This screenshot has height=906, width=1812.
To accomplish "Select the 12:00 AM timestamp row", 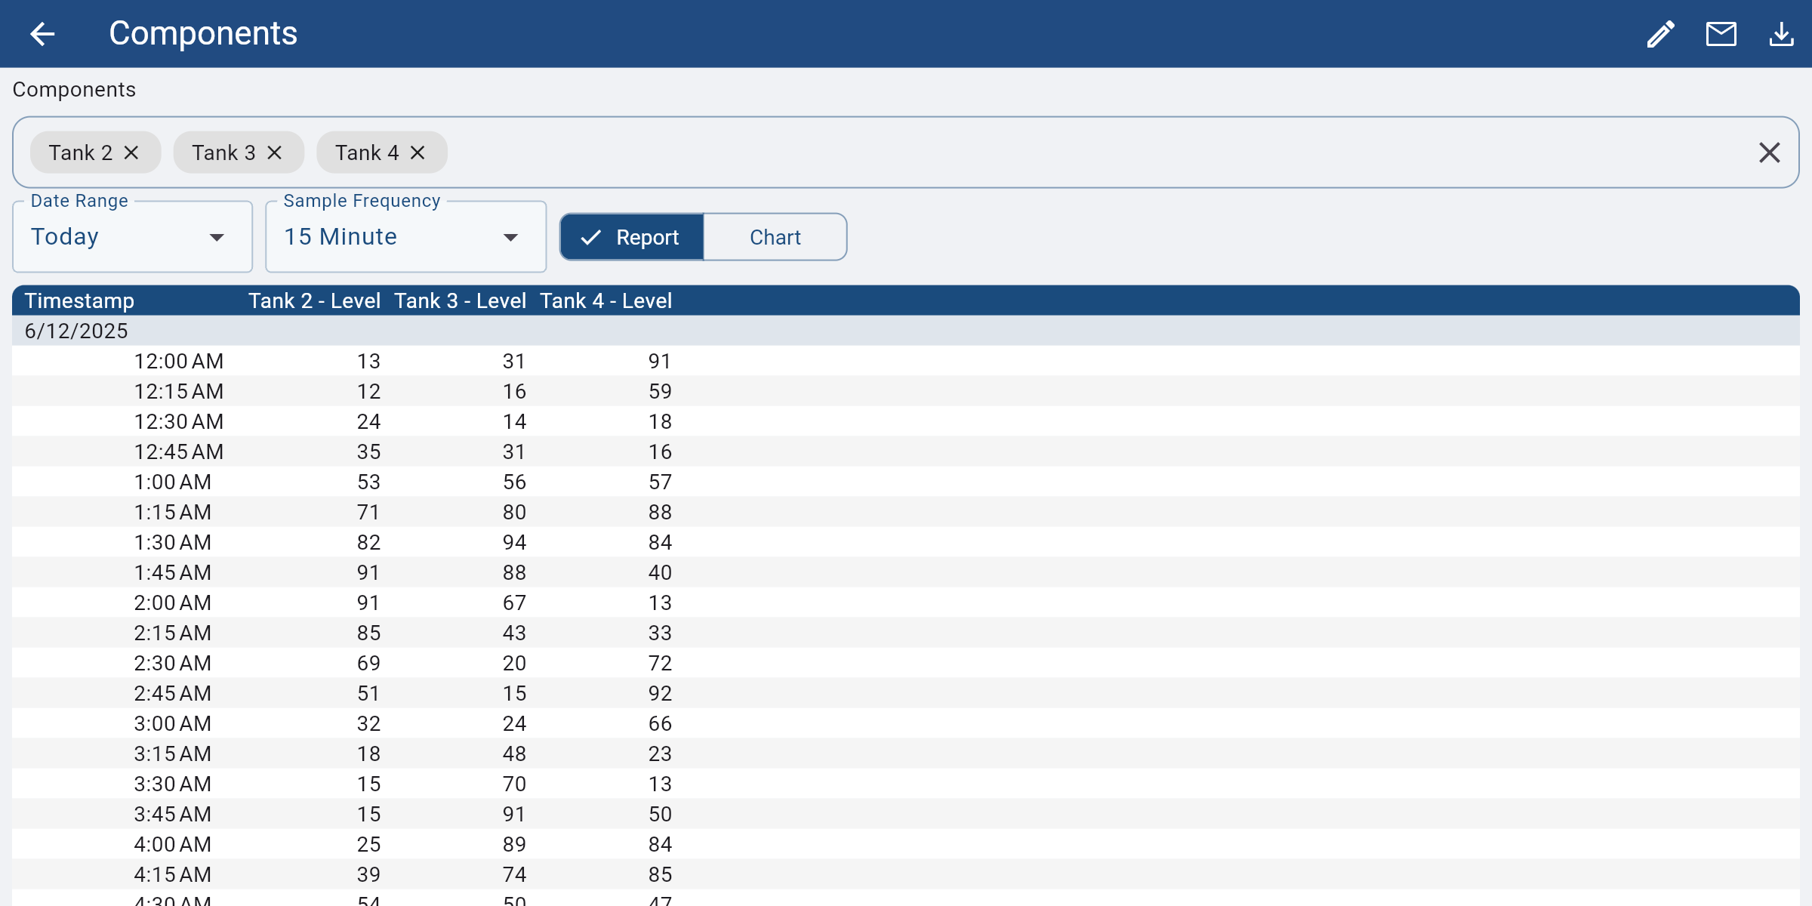I will (906, 361).
